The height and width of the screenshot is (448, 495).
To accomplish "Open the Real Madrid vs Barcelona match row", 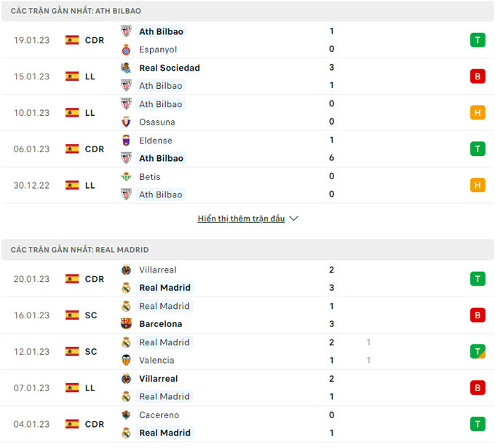I will [247, 315].
